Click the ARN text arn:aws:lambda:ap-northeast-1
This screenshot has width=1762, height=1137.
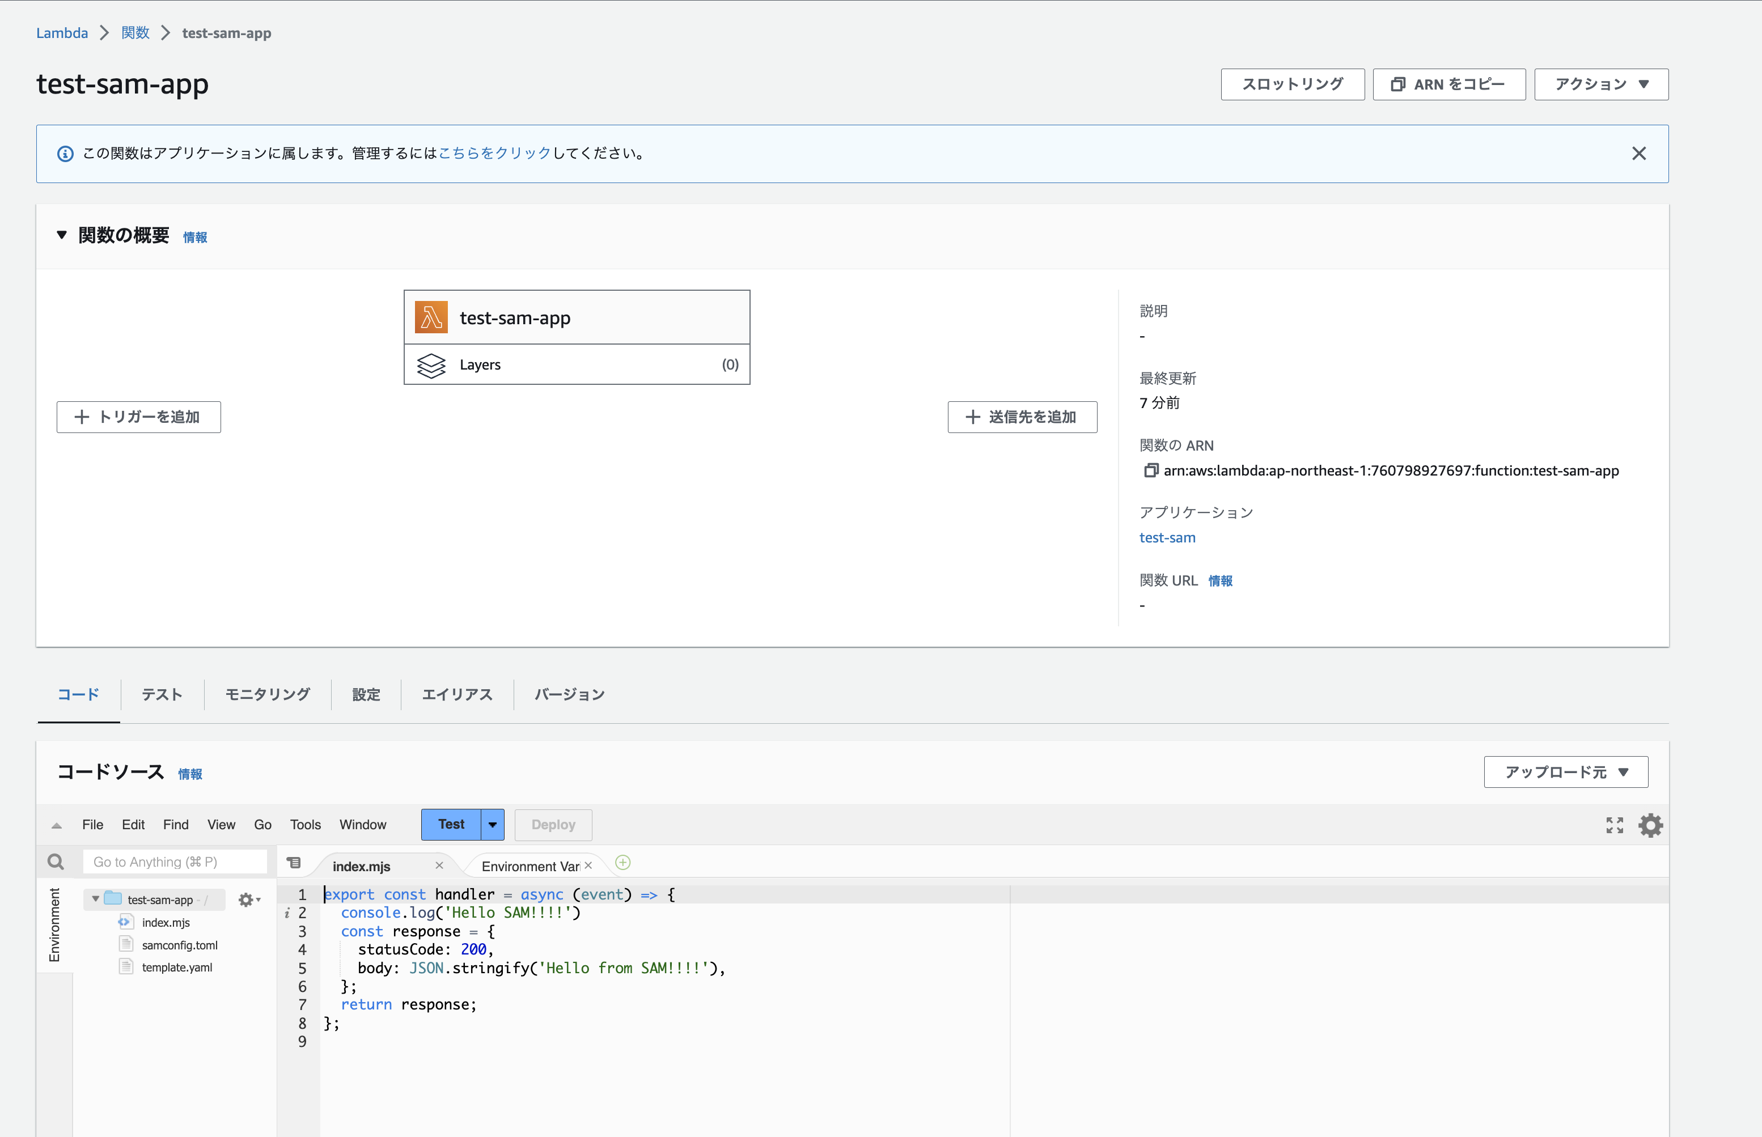[1391, 470]
